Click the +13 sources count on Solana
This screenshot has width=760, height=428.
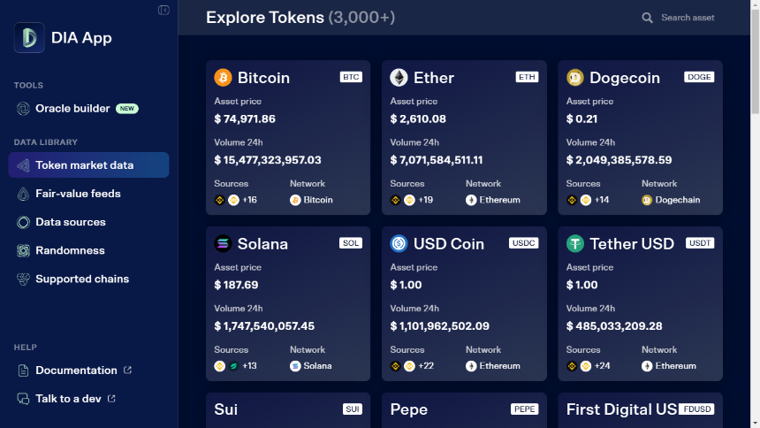[x=249, y=366]
